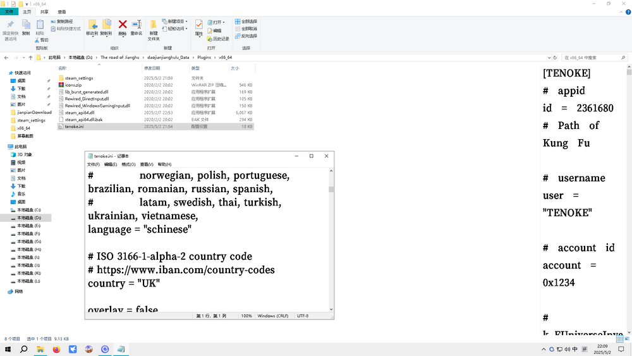Click the back navigation arrow
Viewport: 632px width, 356px height.
click(x=6, y=58)
